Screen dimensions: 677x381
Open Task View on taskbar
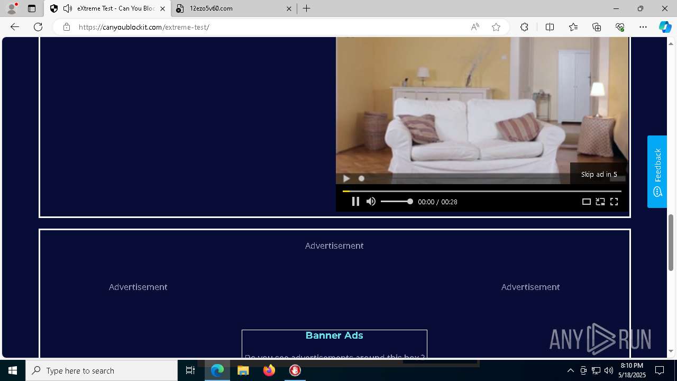coord(190,370)
